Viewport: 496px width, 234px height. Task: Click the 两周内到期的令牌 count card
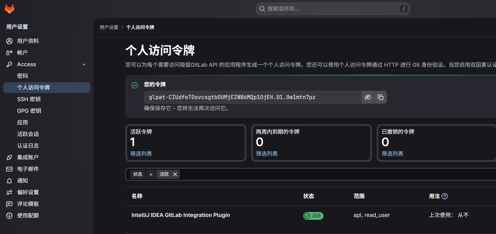pos(312,143)
